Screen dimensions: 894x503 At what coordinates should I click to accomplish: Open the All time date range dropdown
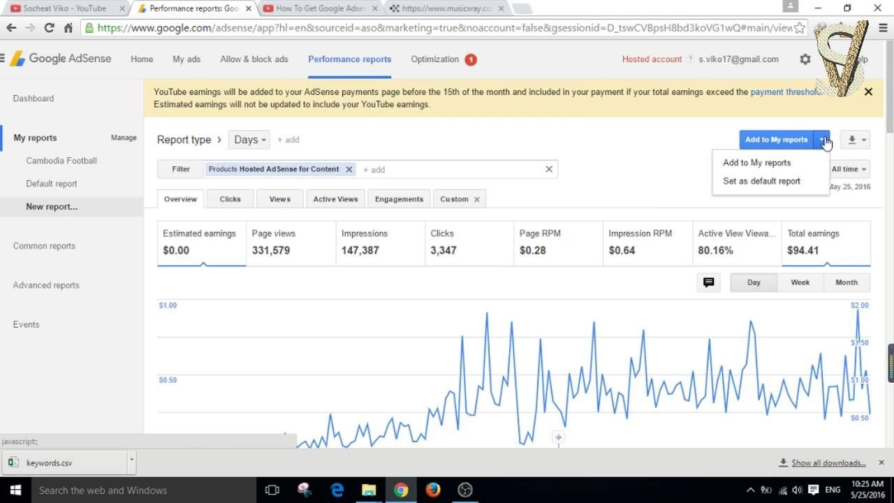(849, 169)
